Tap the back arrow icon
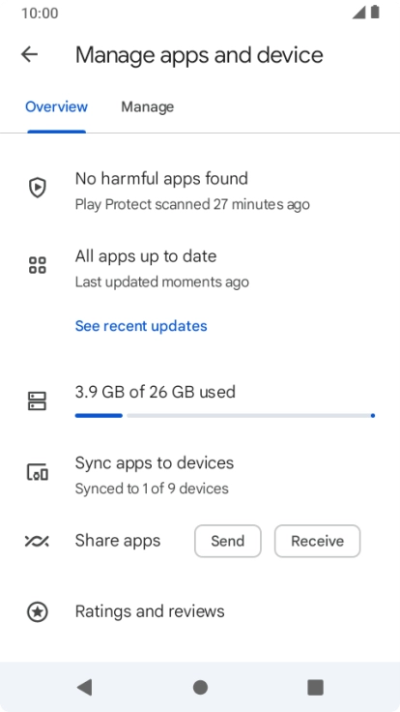Screen dimensions: 400x712 pyautogui.click(x=30, y=54)
